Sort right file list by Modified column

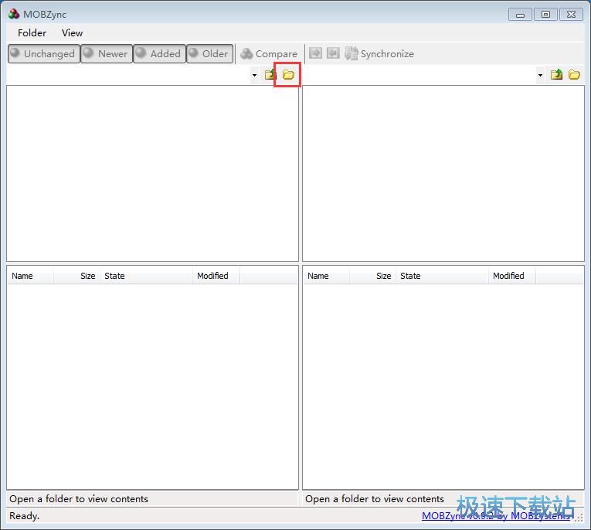coord(511,276)
